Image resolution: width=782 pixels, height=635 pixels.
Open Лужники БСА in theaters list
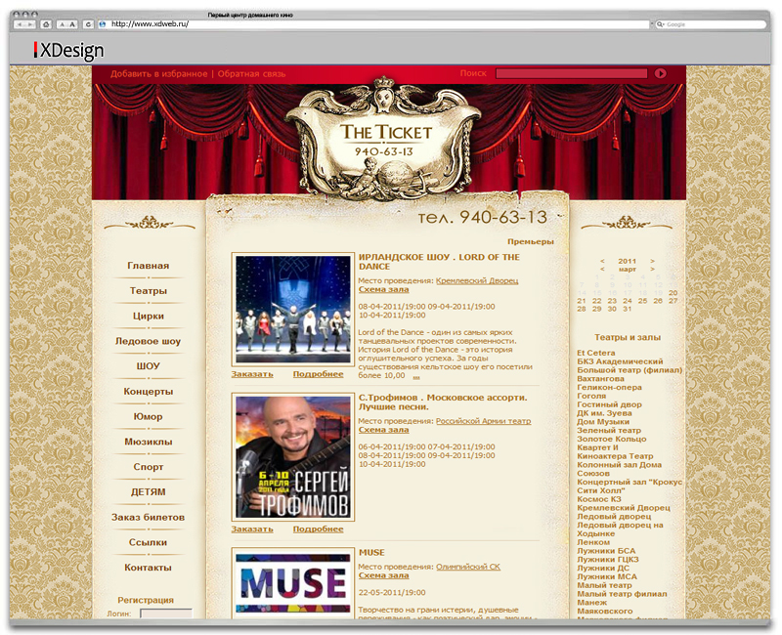[x=606, y=551]
